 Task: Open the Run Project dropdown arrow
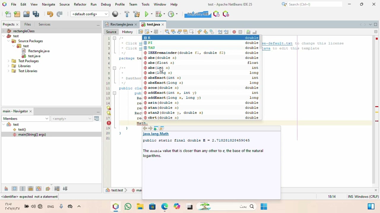click(151, 14)
